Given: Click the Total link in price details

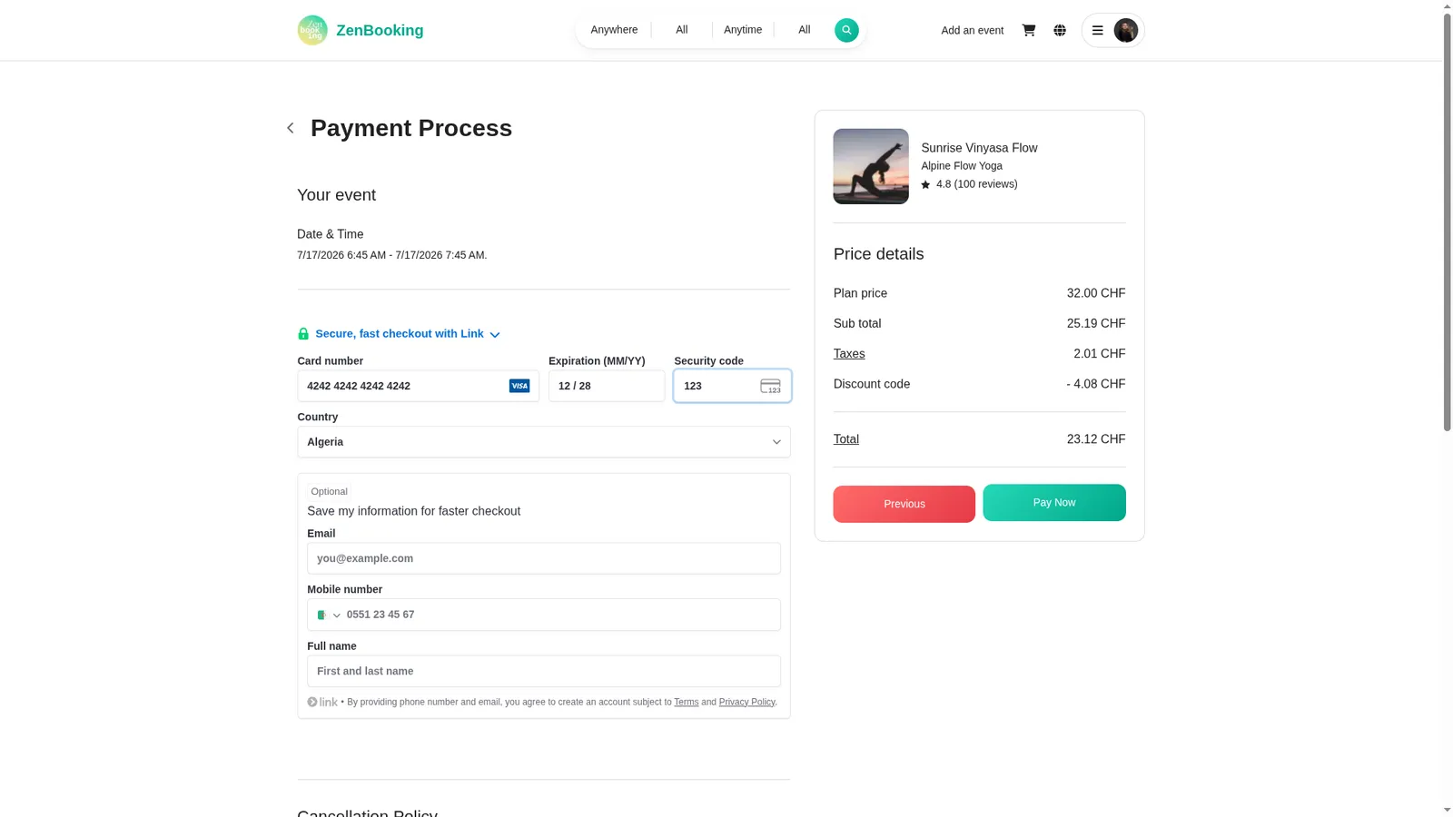Looking at the screenshot, I should pyautogui.click(x=846, y=439).
